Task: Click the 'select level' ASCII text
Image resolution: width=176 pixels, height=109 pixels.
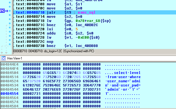Action: click(127, 73)
